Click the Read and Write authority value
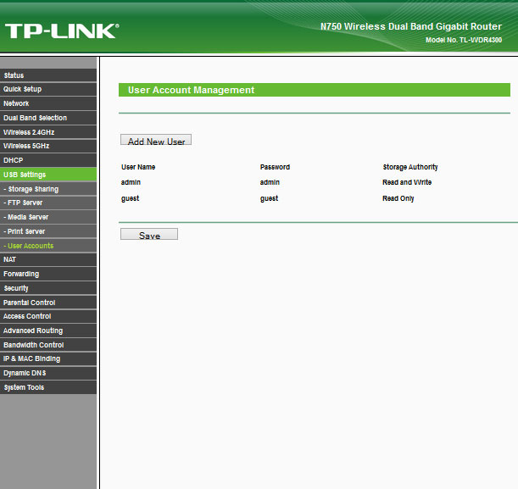 pos(407,182)
